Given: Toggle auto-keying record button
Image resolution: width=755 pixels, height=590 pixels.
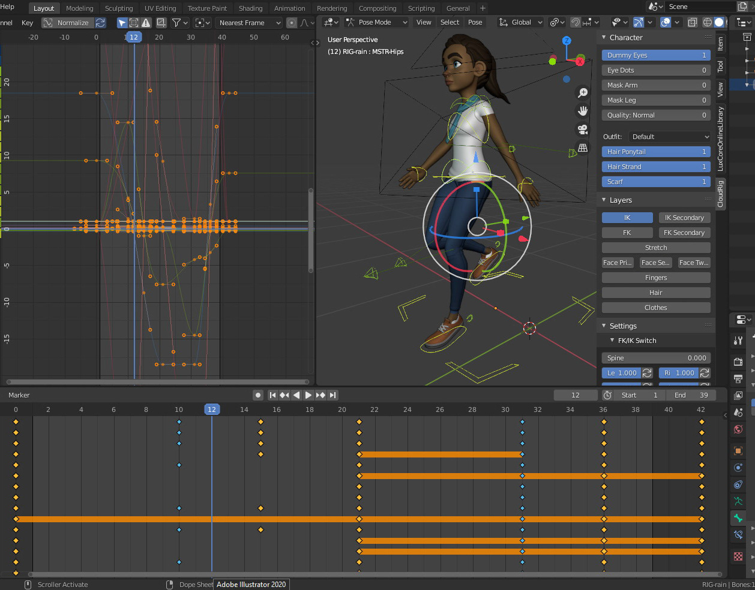Looking at the screenshot, I should 258,395.
